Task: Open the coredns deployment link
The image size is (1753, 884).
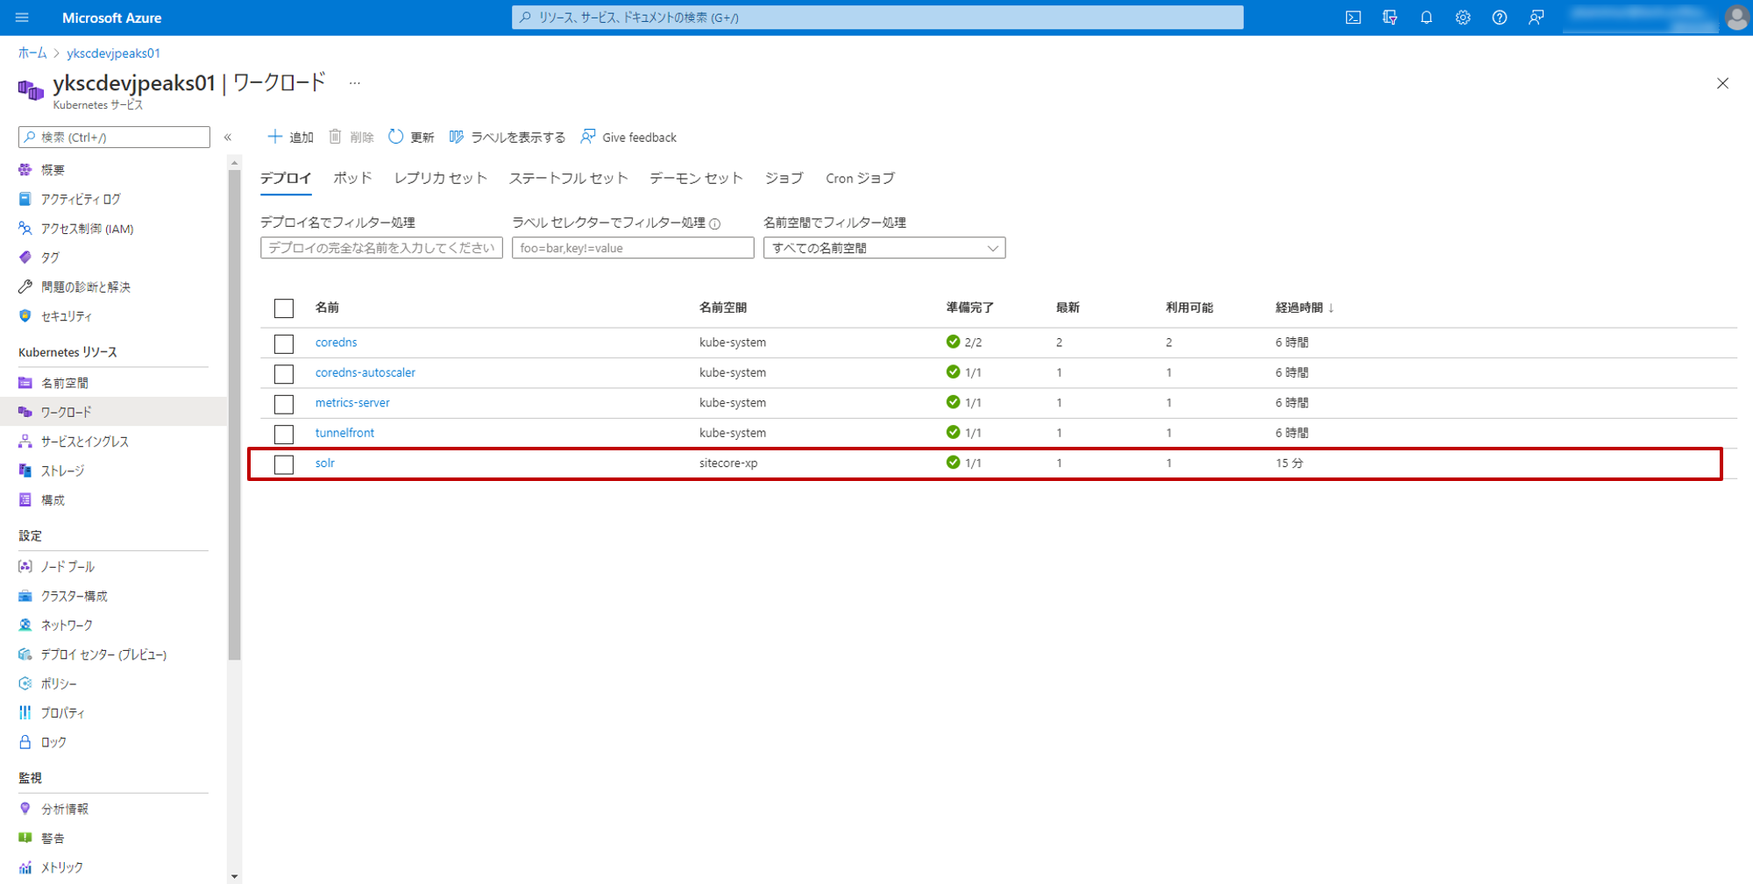Action: click(x=336, y=343)
